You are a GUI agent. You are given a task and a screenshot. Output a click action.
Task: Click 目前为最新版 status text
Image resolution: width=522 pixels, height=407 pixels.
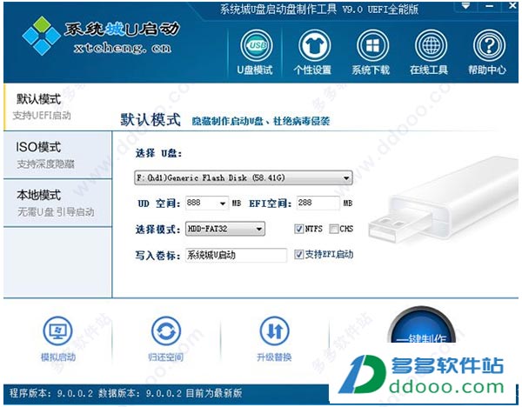click(x=214, y=393)
